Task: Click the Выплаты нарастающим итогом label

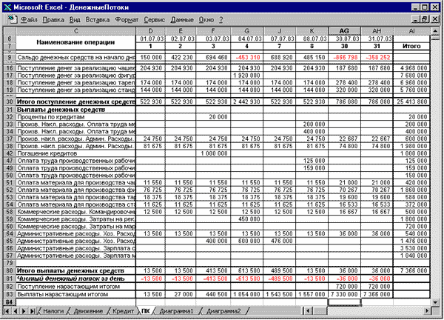Action: tap(76, 294)
